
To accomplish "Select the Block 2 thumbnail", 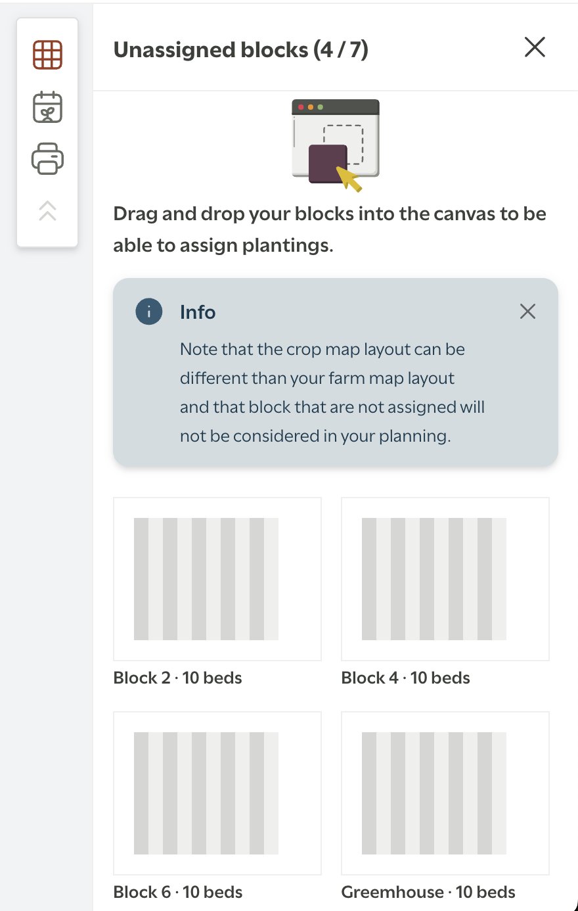I will (x=217, y=579).
